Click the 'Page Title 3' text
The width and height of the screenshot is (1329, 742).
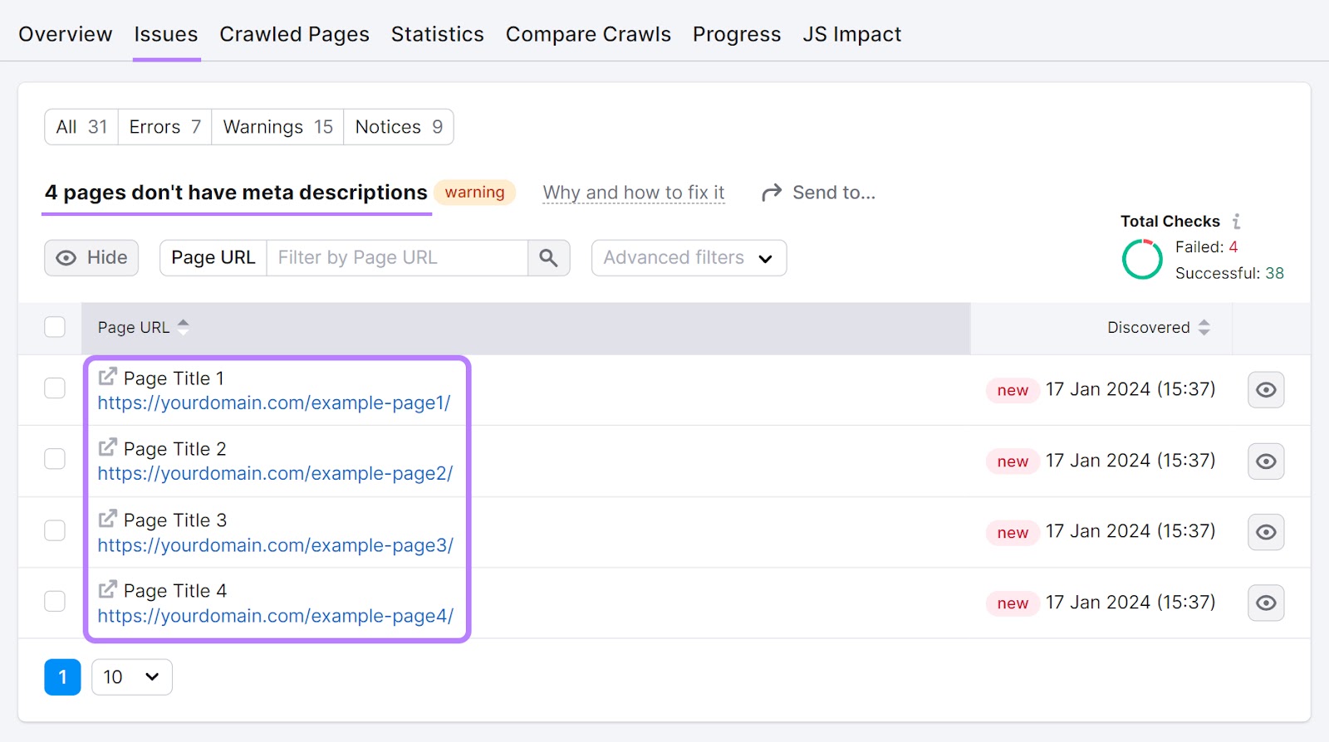[x=175, y=520]
